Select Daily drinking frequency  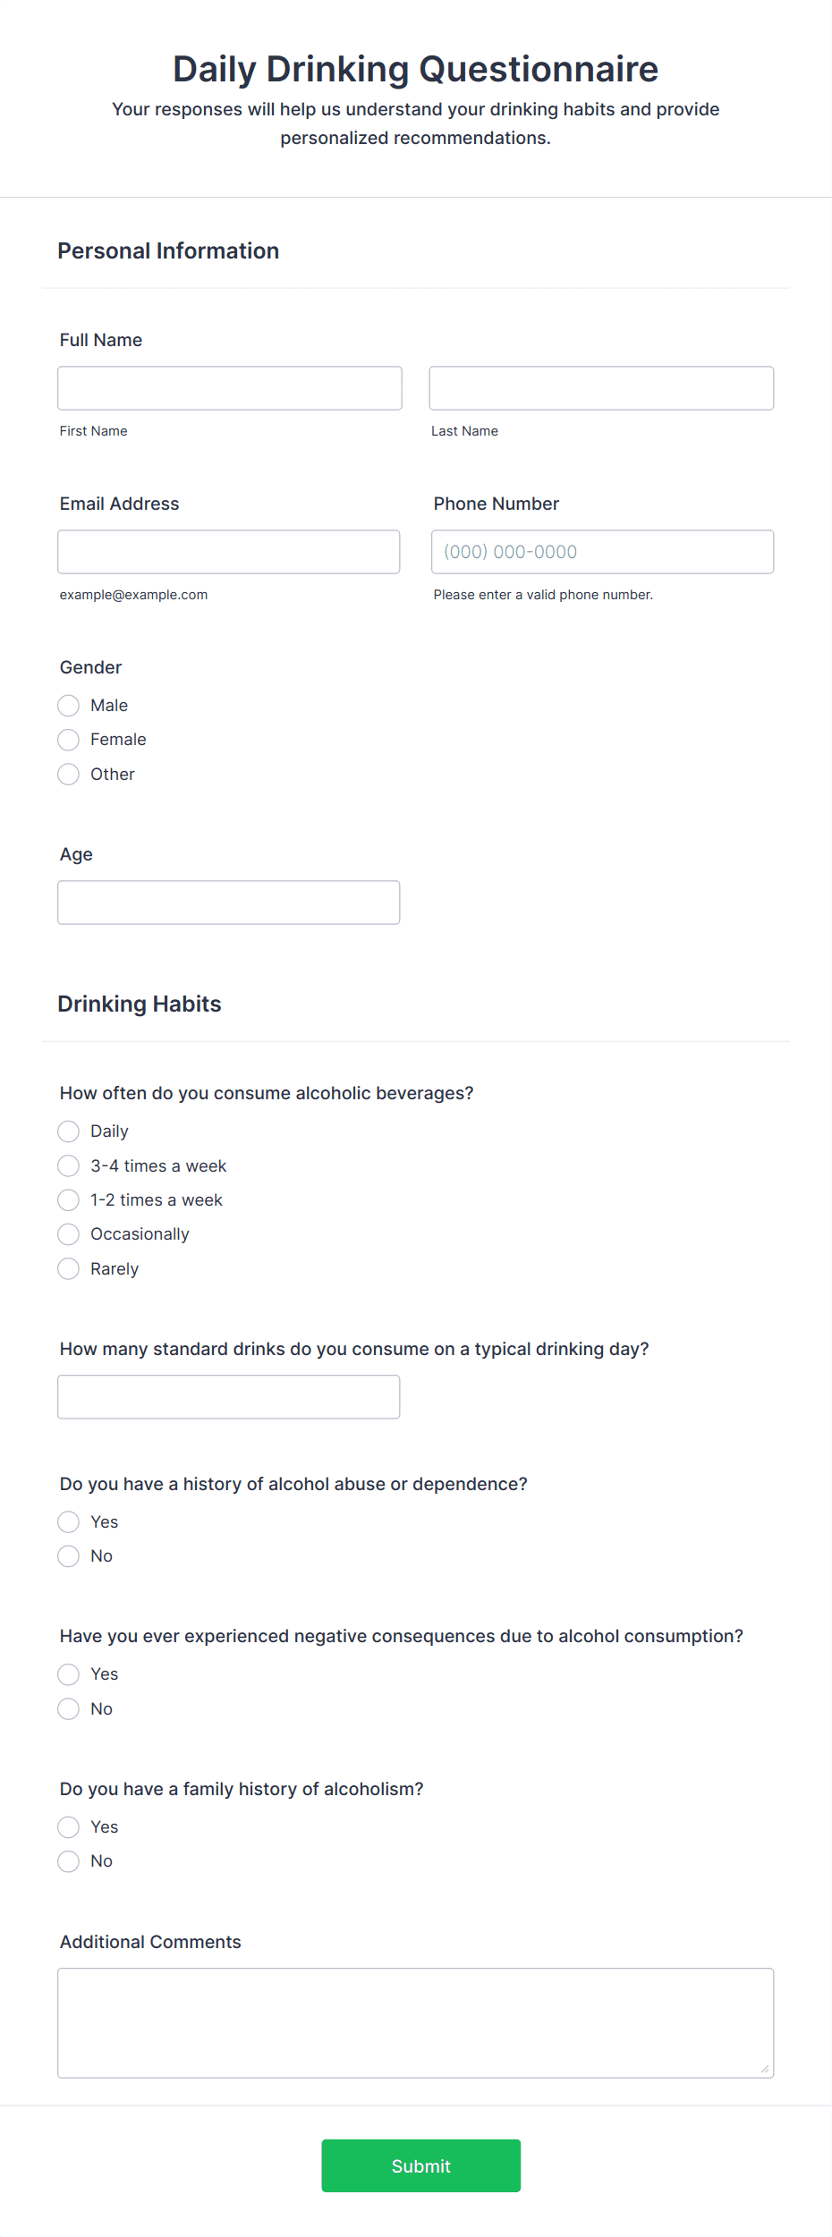point(69,1131)
